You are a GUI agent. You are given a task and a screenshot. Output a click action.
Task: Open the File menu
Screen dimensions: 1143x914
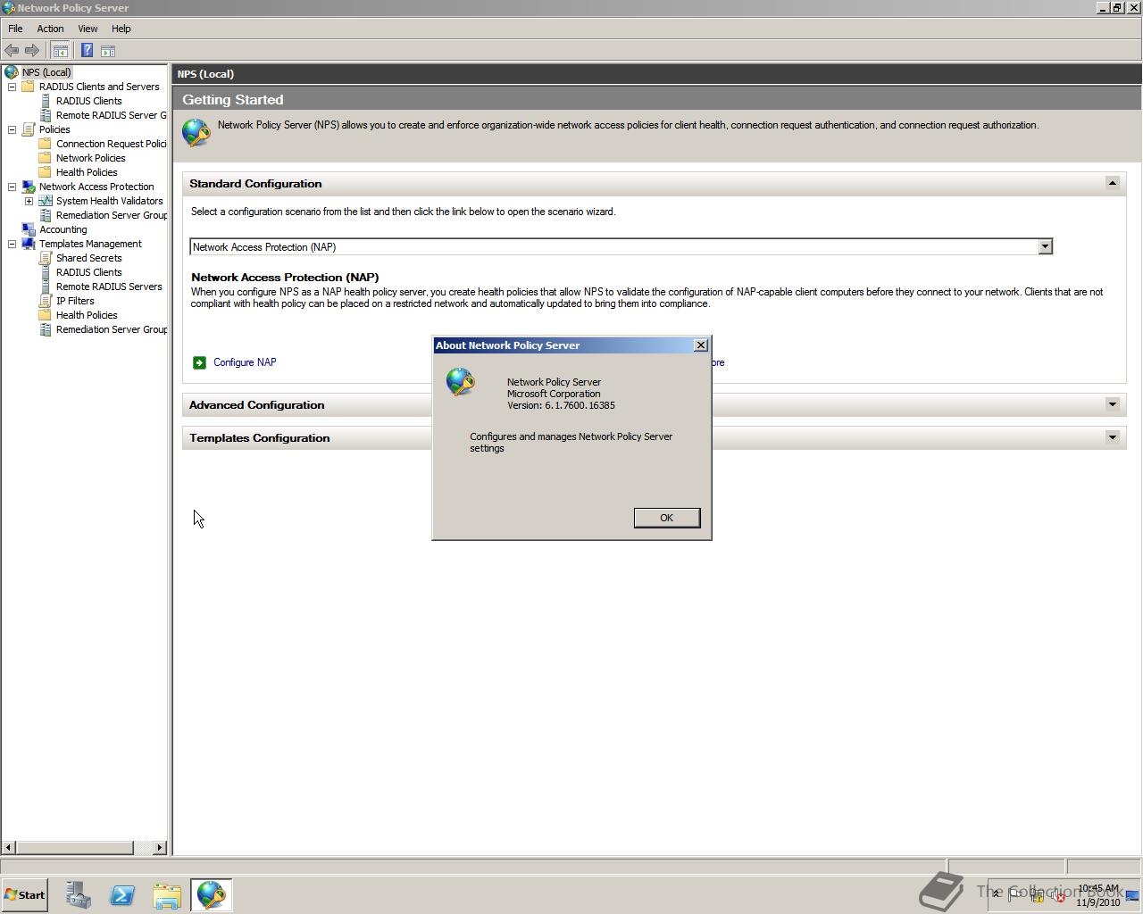click(15, 29)
